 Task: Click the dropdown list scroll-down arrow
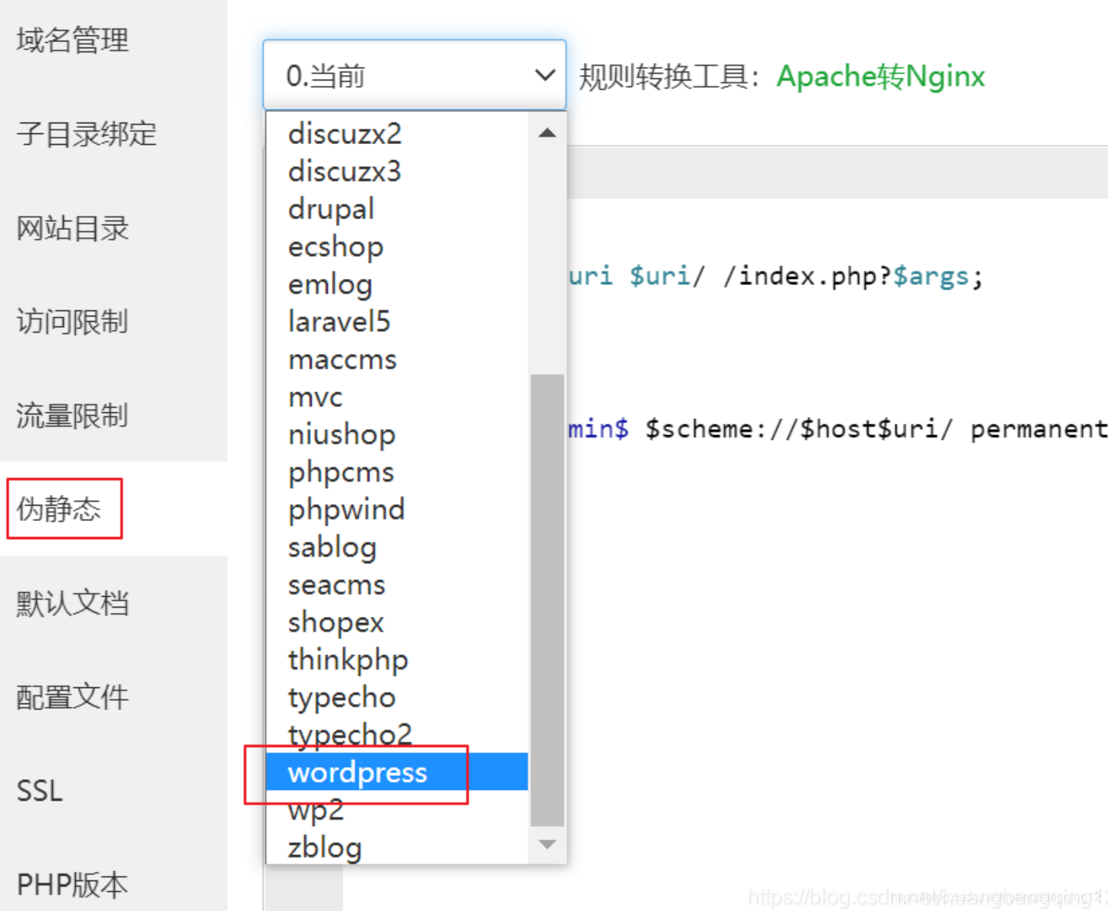(547, 844)
